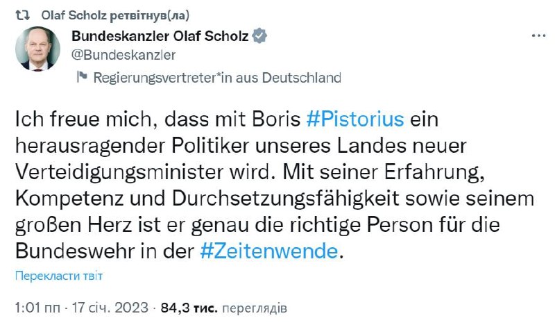Open the 'Olaf Scholz ретвітнув(ла)' retweet notice
555x325 pixels.
click(x=115, y=14)
